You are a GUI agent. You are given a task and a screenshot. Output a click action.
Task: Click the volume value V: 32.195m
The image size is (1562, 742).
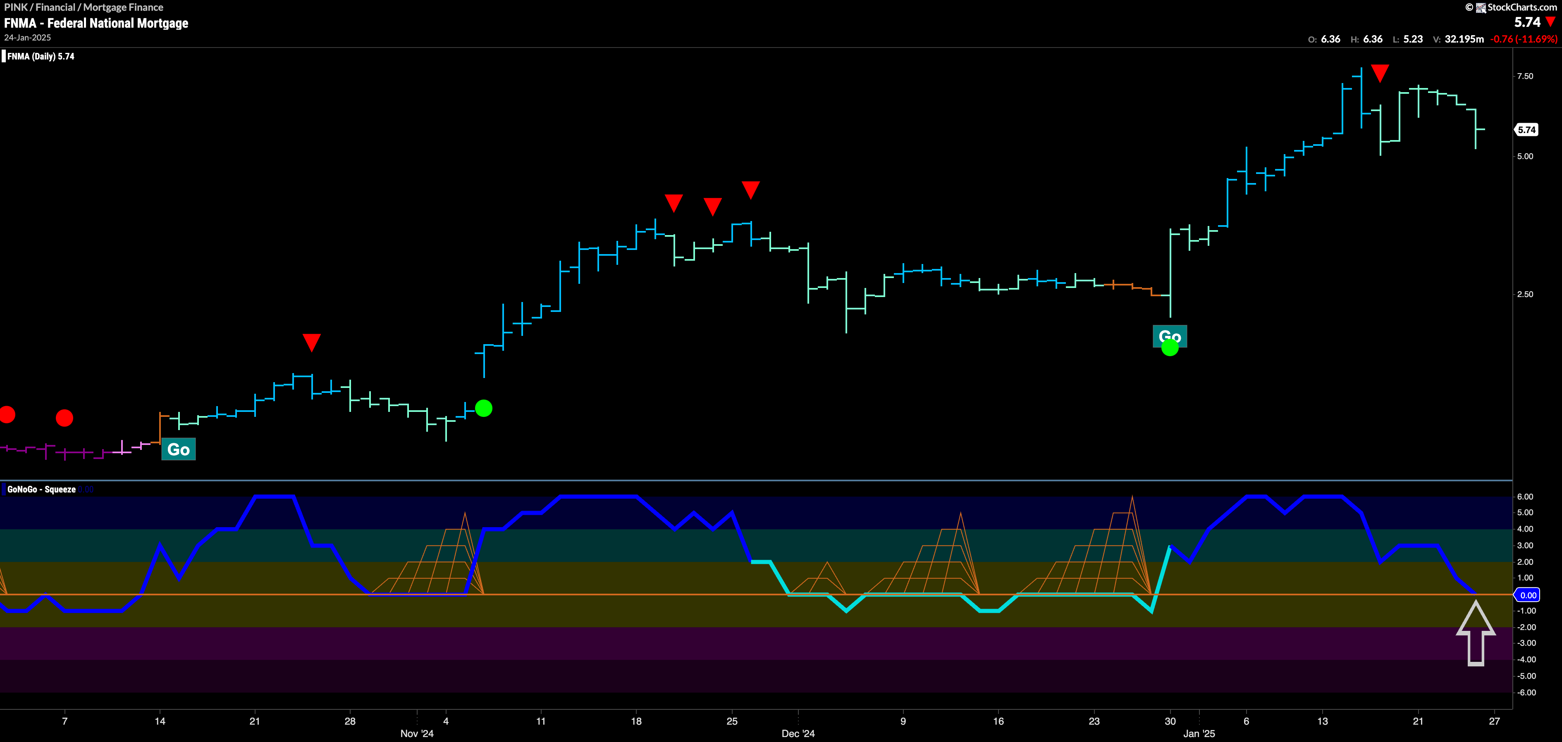(1458, 39)
